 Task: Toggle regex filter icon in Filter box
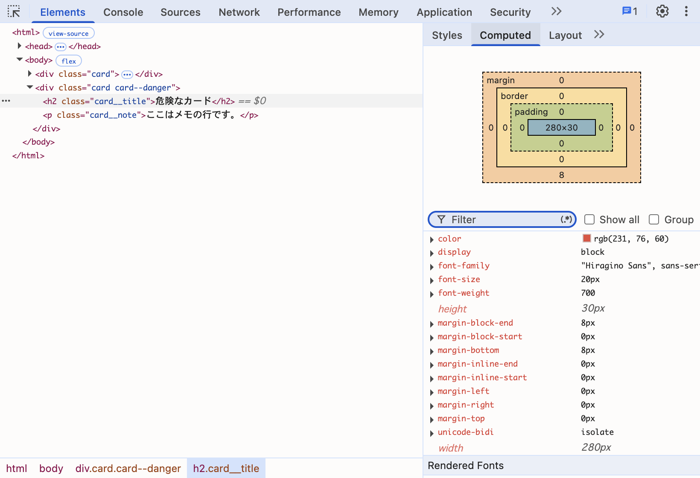click(566, 219)
